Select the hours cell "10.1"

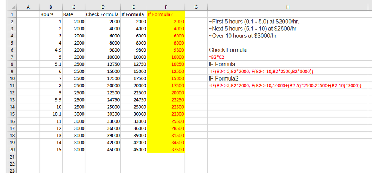pos(51,114)
